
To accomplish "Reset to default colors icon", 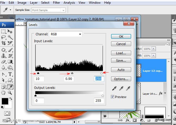I will (2, 107).
